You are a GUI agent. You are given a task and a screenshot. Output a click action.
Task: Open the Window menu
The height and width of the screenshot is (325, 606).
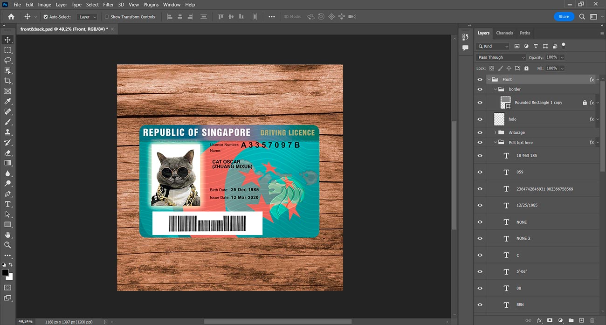point(172,5)
